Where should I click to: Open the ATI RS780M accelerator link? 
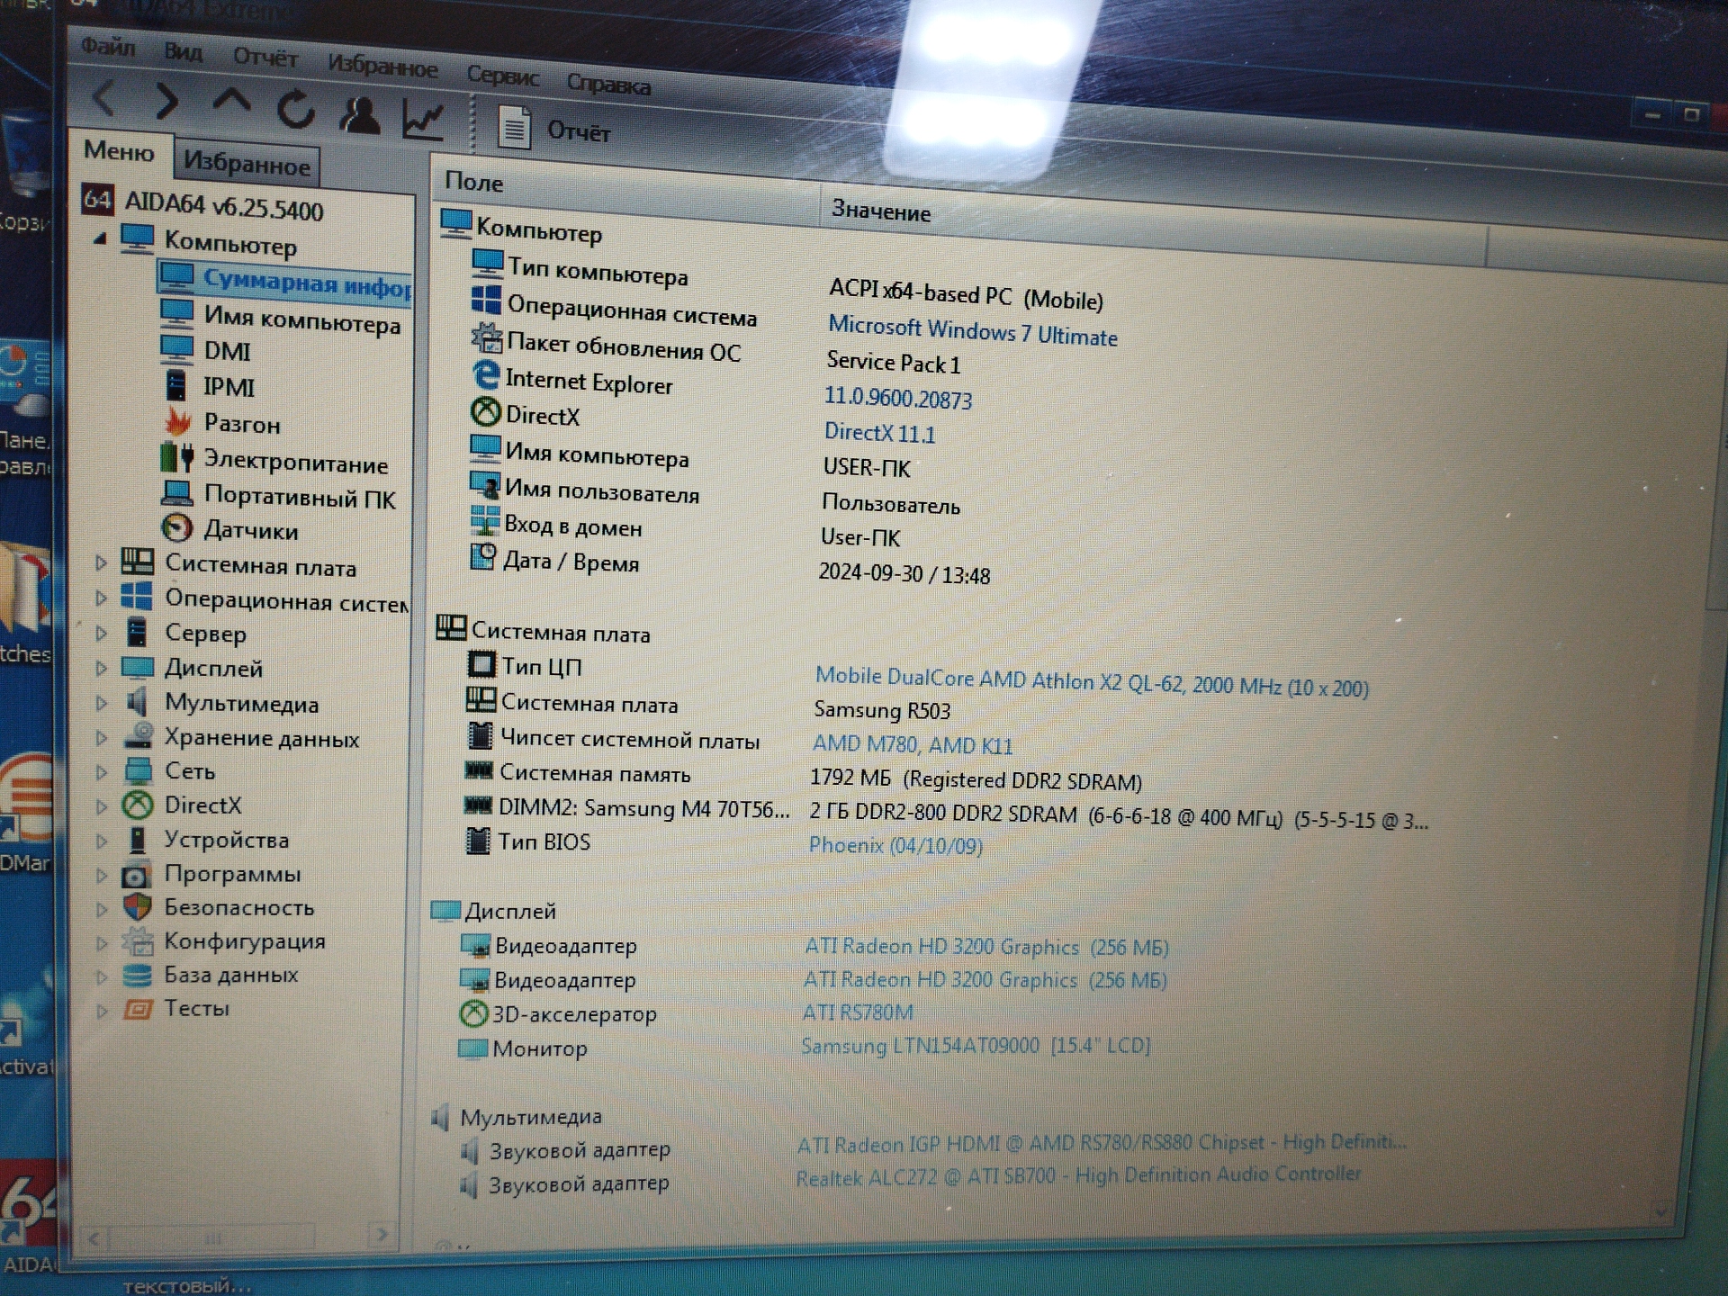tap(857, 1012)
